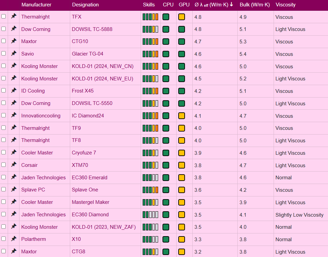Select the 5.4 bulk value for Savio
328x257 pixels.
[x=243, y=54]
